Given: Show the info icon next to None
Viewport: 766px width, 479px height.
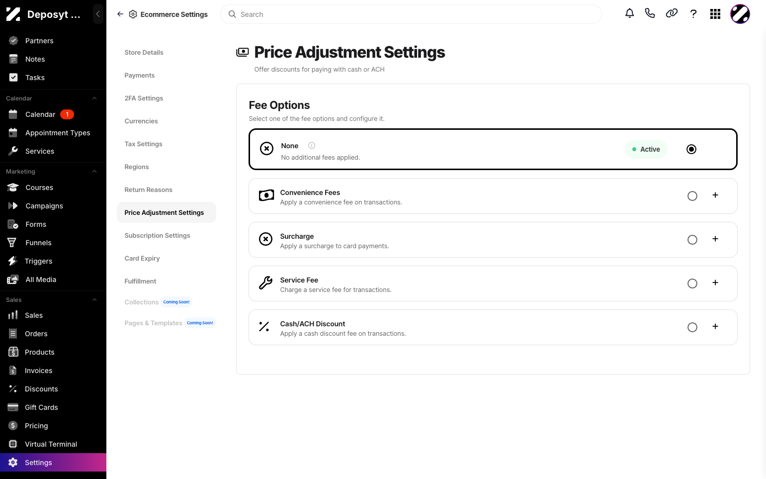Looking at the screenshot, I should point(312,146).
